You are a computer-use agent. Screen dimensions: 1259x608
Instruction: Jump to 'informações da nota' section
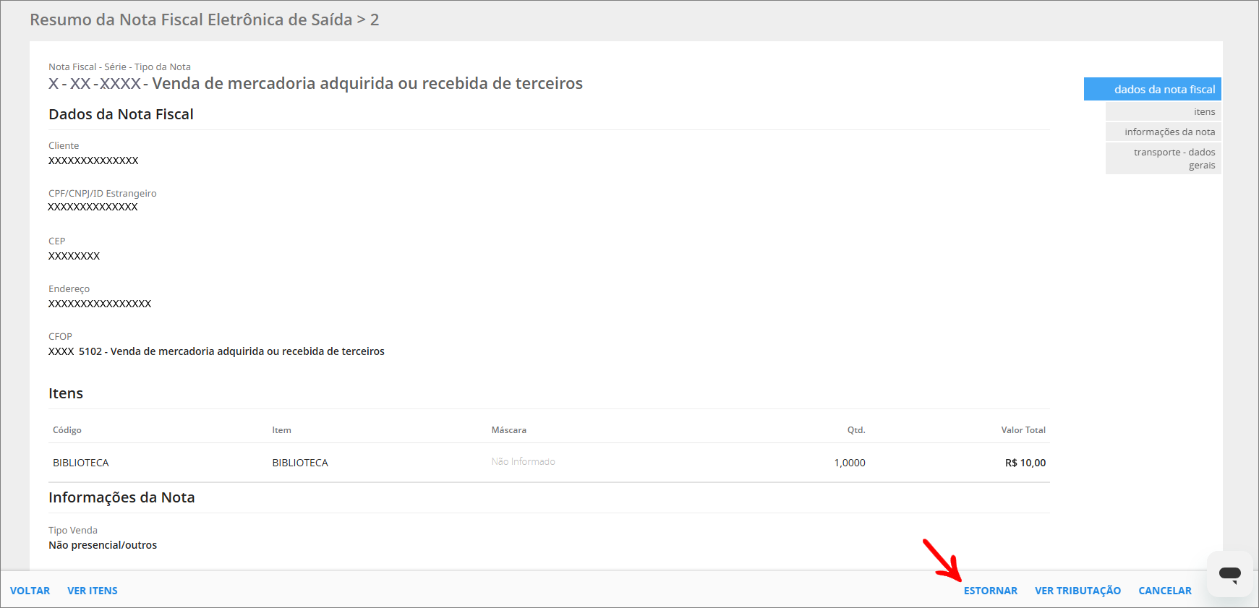coord(1163,132)
